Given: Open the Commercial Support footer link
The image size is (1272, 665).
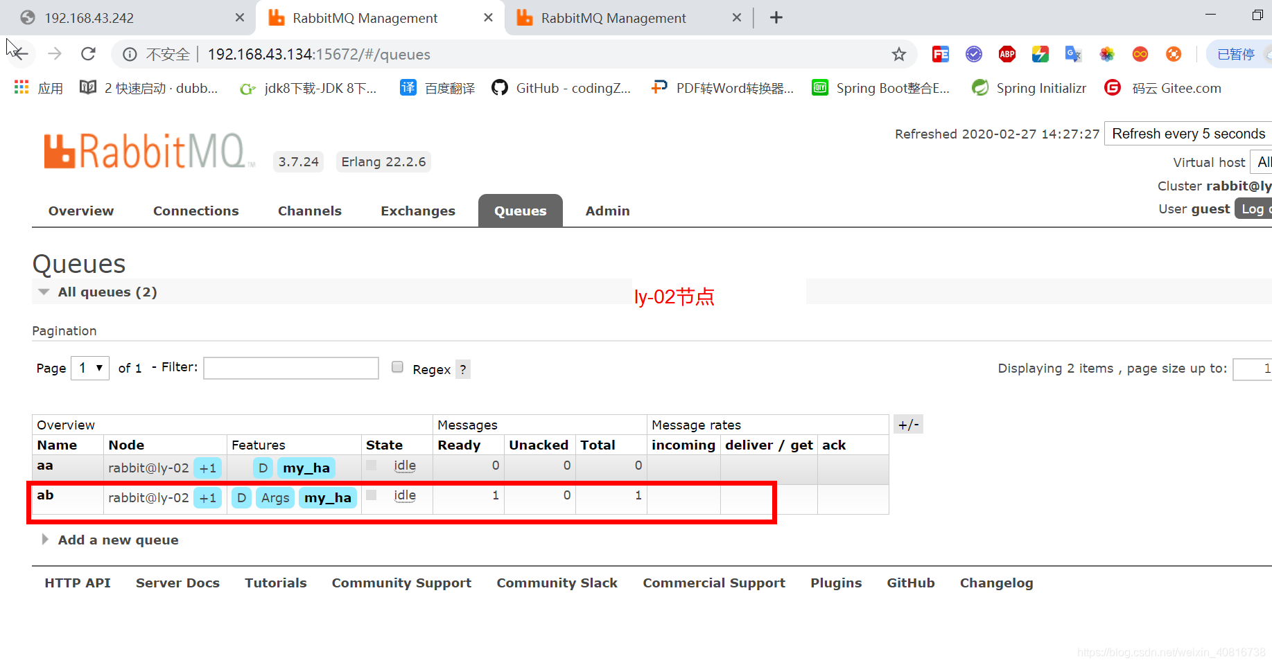Looking at the screenshot, I should tap(714, 583).
